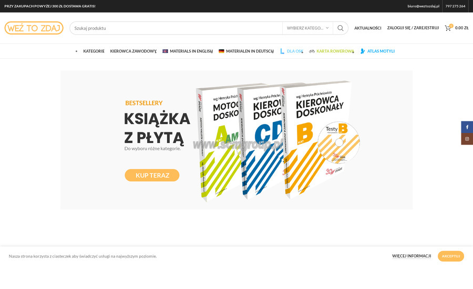The width and height of the screenshot is (473, 289).
Task: Open the KIEROWCA ZAWODOWY menu
Action: tap(133, 51)
